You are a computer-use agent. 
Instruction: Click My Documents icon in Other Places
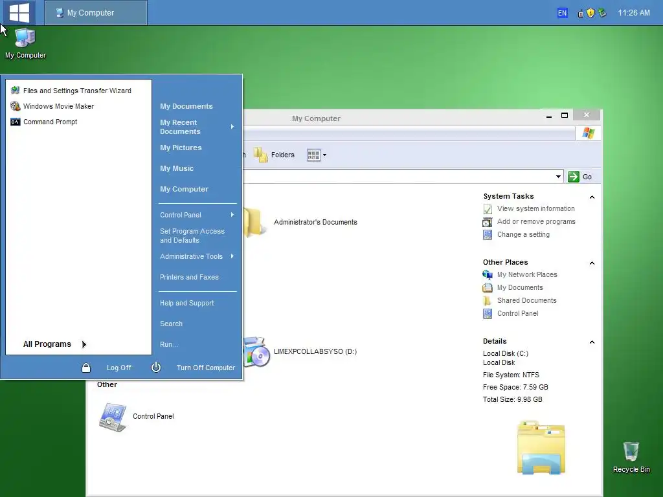tap(488, 288)
